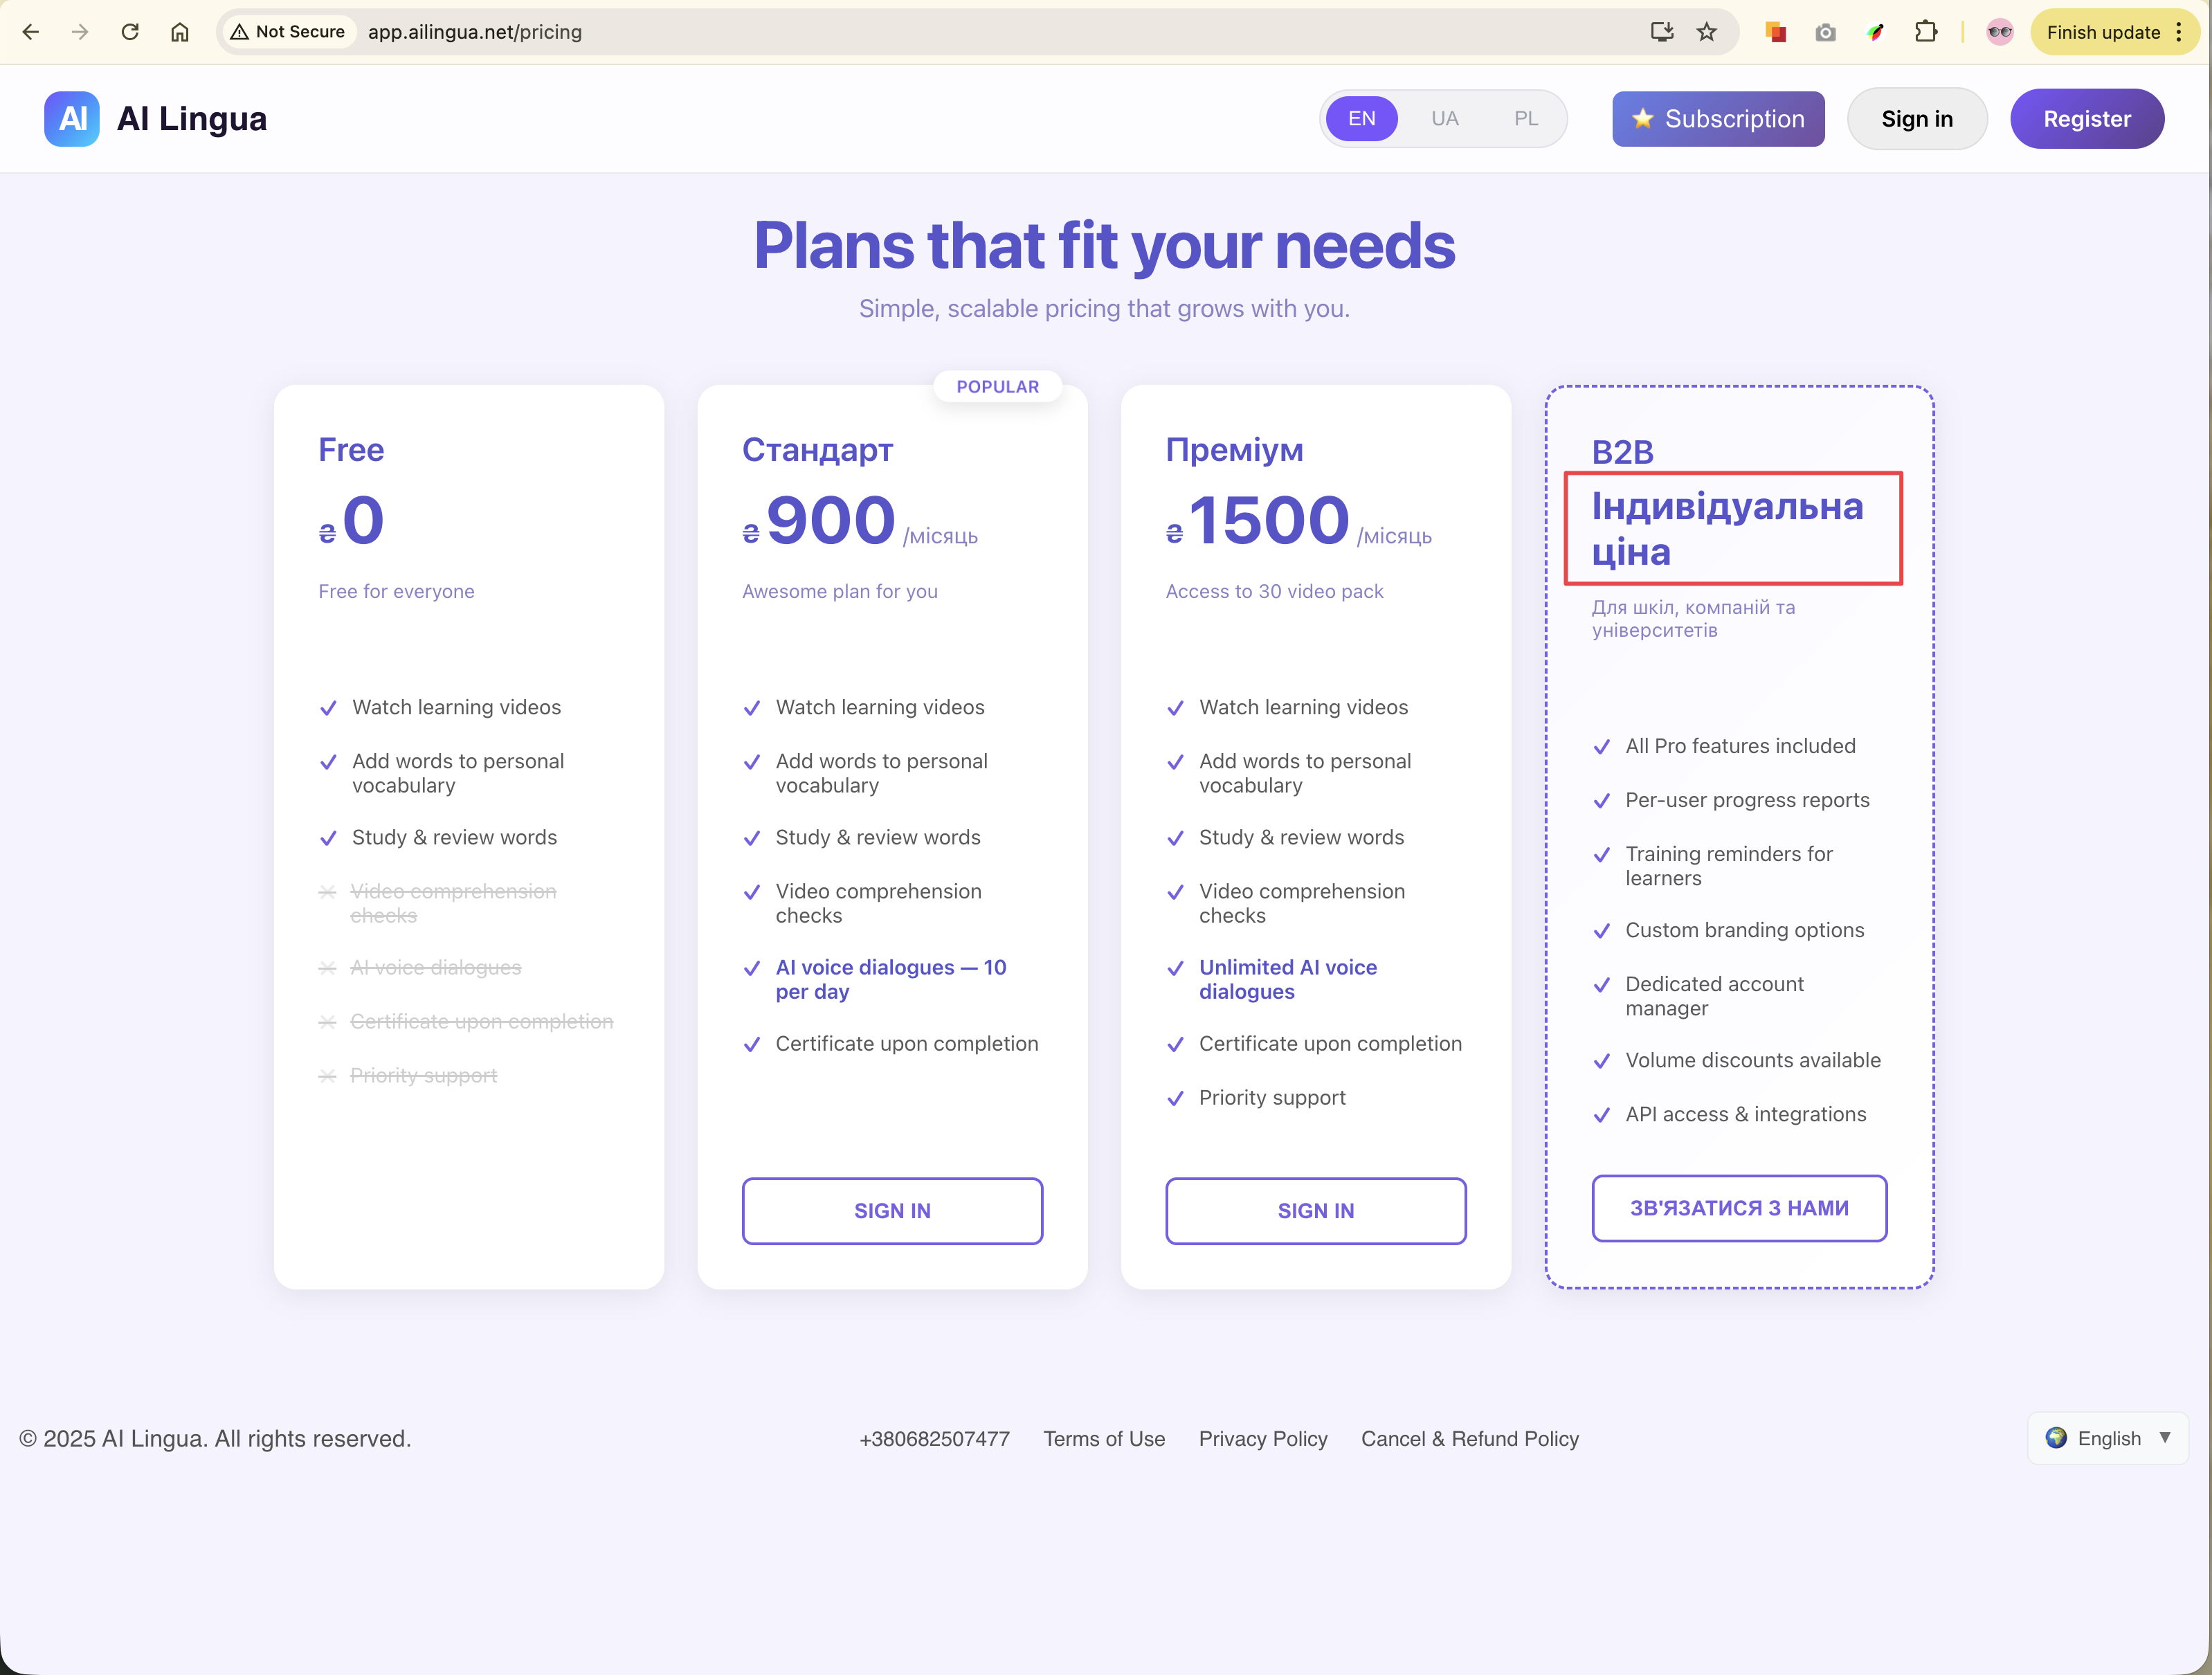Click SIGN IN under the Преміум plan
The width and height of the screenshot is (2212, 1675).
pyautogui.click(x=1315, y=1211)
